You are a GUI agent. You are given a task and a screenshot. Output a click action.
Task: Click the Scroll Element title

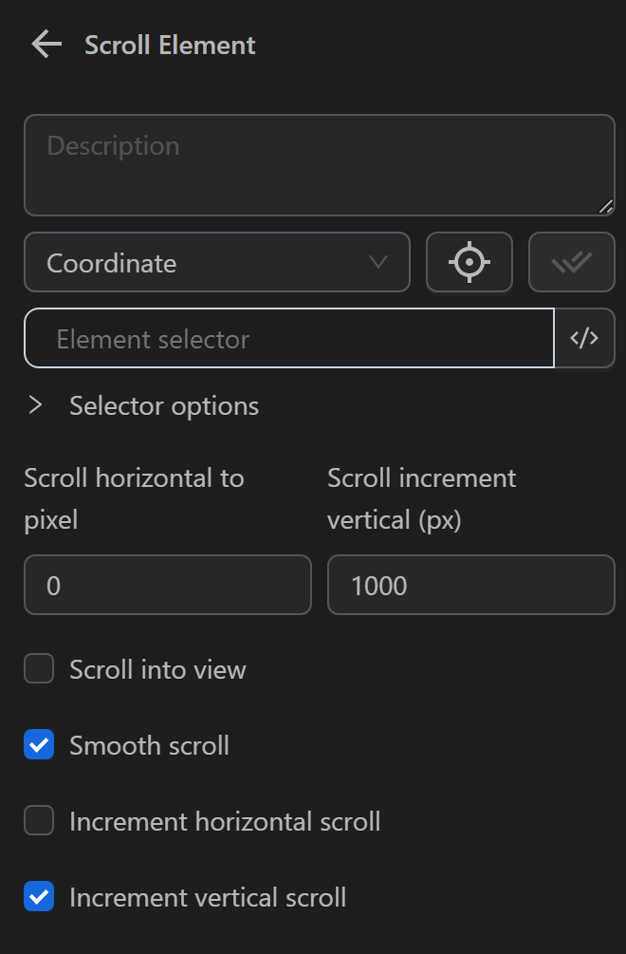pos(170,44)
